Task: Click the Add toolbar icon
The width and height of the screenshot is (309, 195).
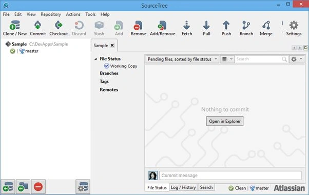Action: point(119,25)
